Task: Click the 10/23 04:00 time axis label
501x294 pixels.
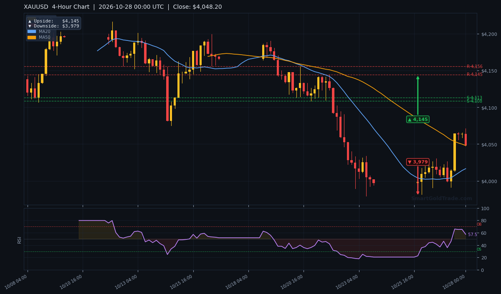Action: pos(347,282)
